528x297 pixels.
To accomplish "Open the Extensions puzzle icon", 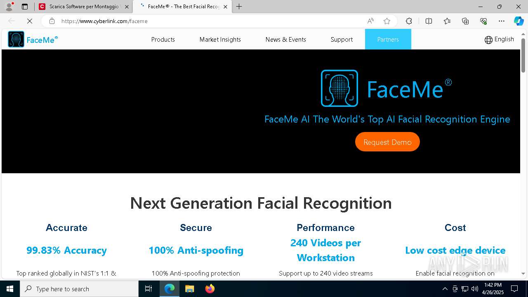I will 409,21.
